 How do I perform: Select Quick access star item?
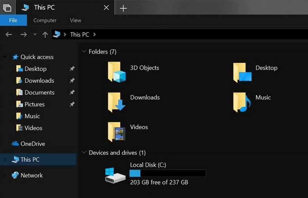(33, 57)
